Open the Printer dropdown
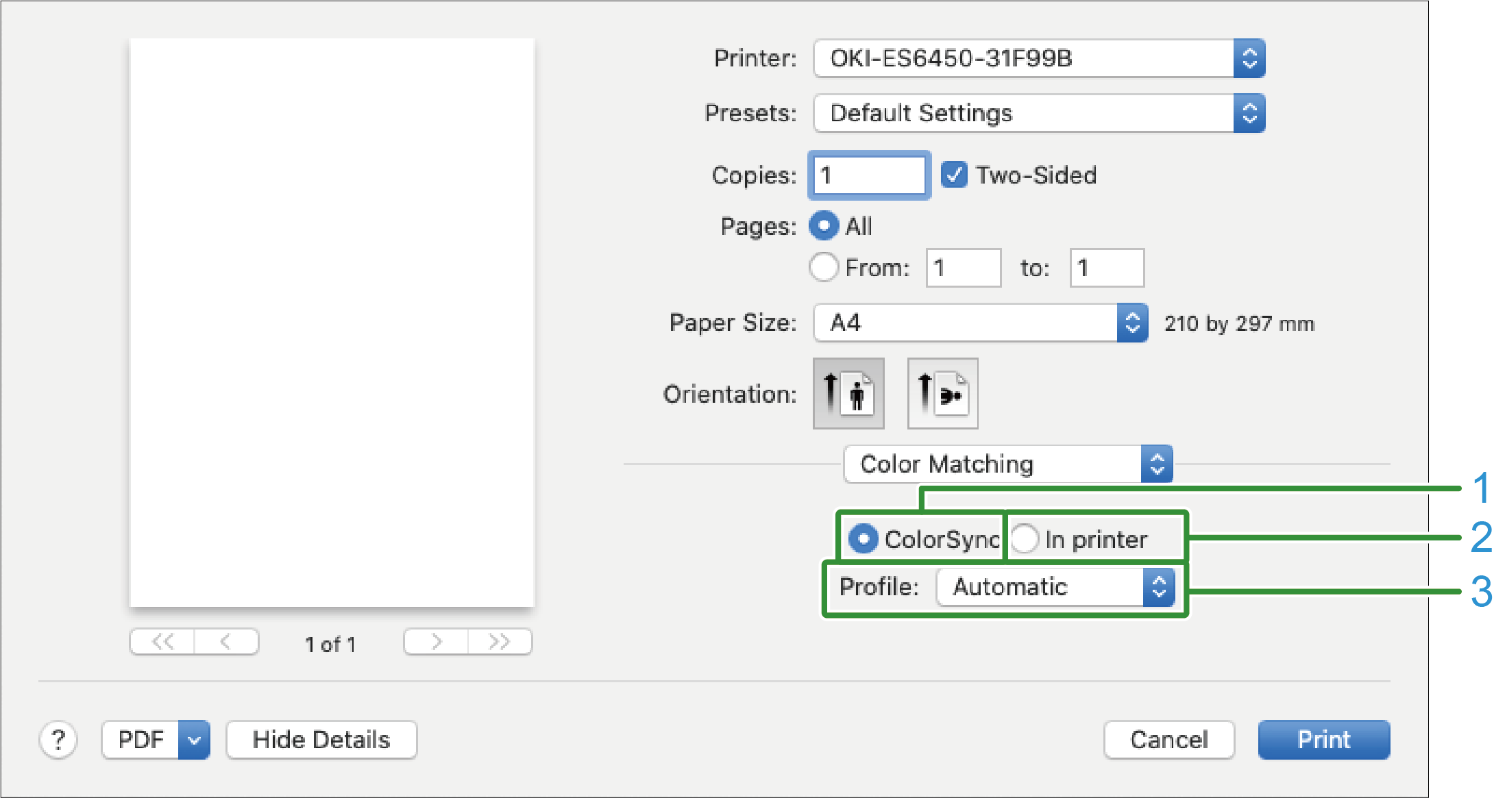 point(1039,58)
